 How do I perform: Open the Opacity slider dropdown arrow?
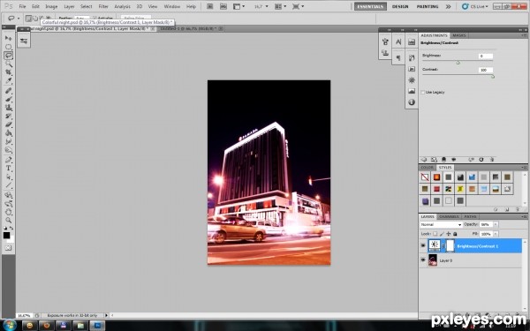point(496,224)
